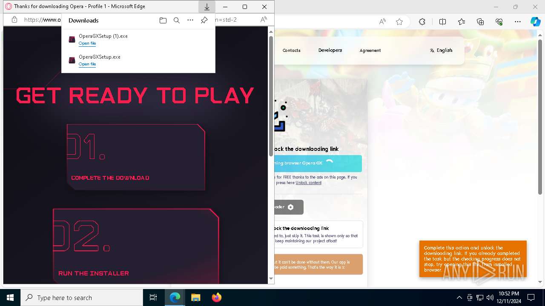The width and height of the screenshot is (545, 306).
Task: Click the popup address bar URL
Action: pos(43,20)
